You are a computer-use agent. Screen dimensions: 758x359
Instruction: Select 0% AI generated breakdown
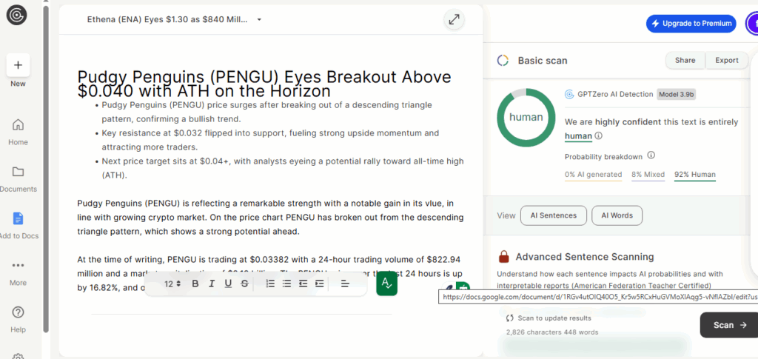click(593, 175)
